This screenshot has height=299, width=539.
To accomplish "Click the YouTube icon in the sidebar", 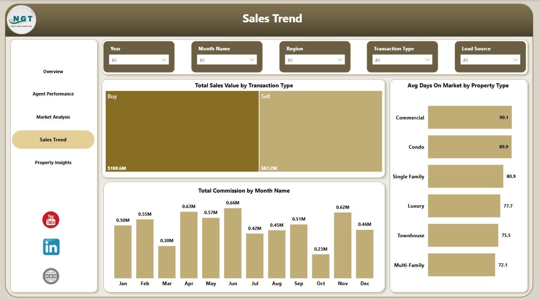I will point(50,220).
